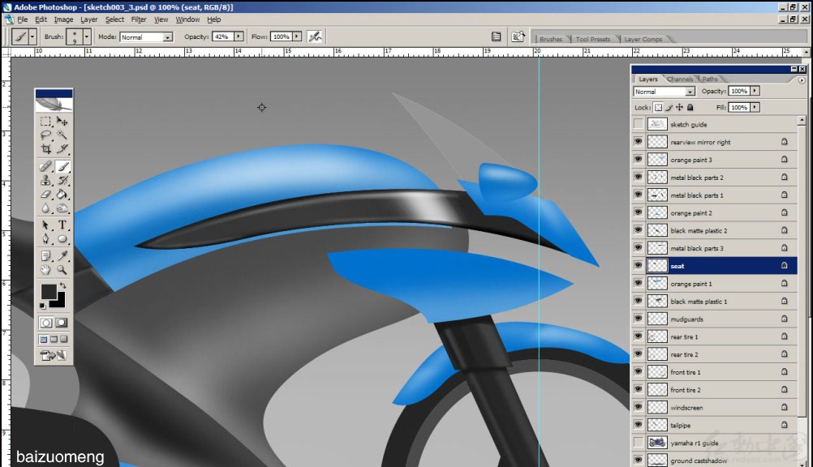
Task: Hide the seat layer
Action: pos(639,265)
